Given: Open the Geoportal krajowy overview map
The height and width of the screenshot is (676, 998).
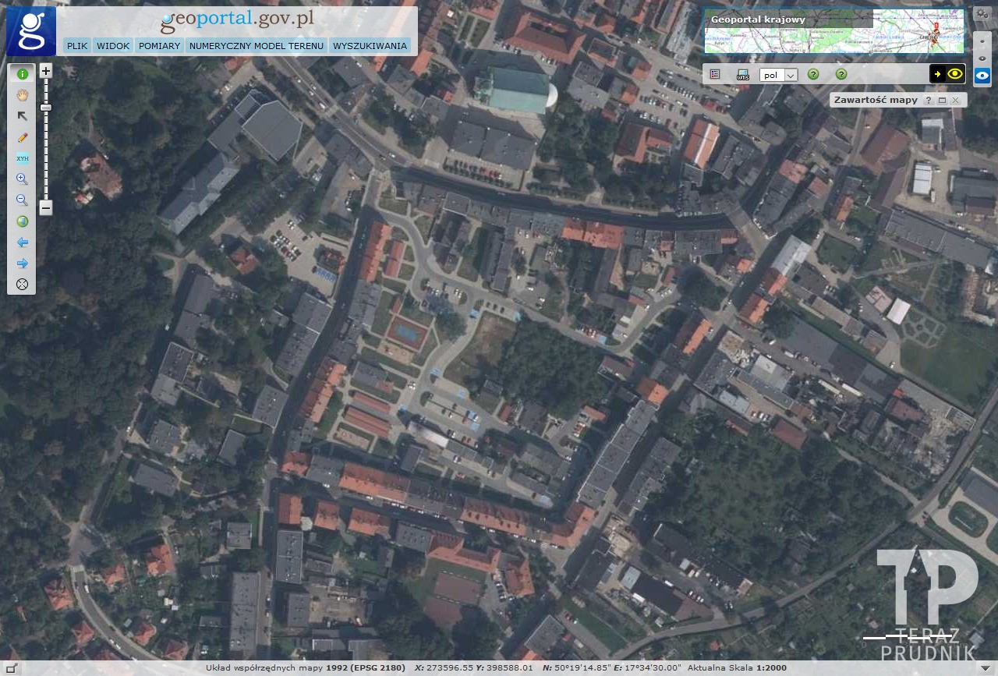Looking at the screenshot, I should coord(833,31).
